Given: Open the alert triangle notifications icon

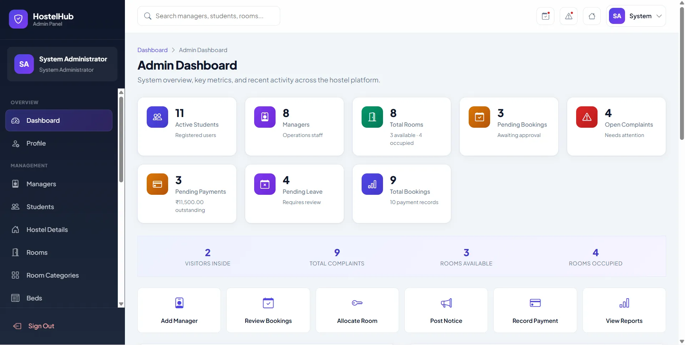Looking at the screenshot, I should [x=569, y=16].
